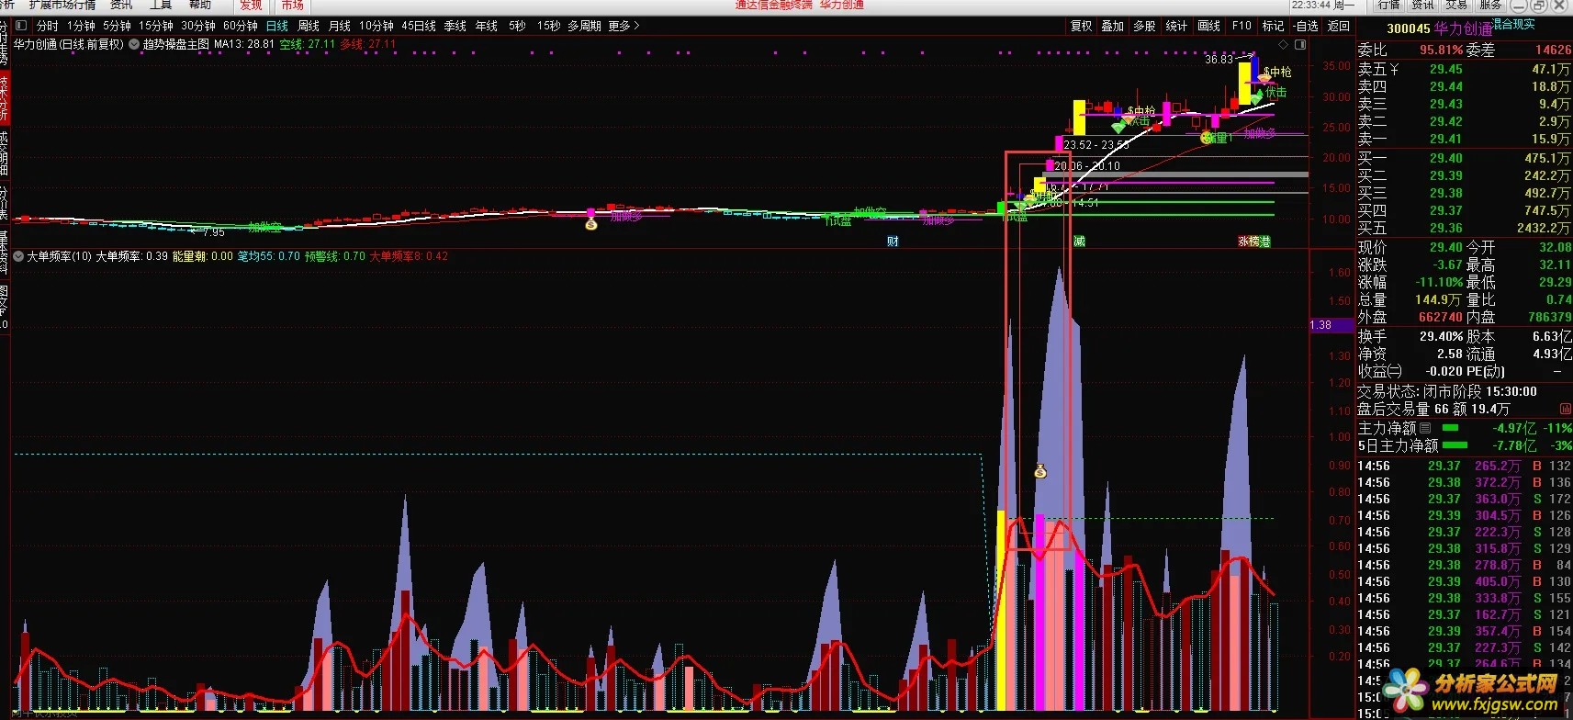The image size is (1573, 720).
Task: Click the 统计 statistics button
Action: pyautogui.click(x=1176, y=26)
